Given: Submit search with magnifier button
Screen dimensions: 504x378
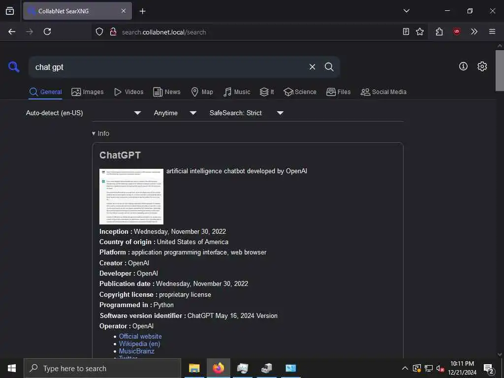Looking at the screenshot, I should click(329, 67).
